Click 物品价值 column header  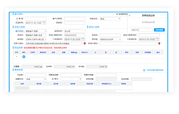pos(90,84)
